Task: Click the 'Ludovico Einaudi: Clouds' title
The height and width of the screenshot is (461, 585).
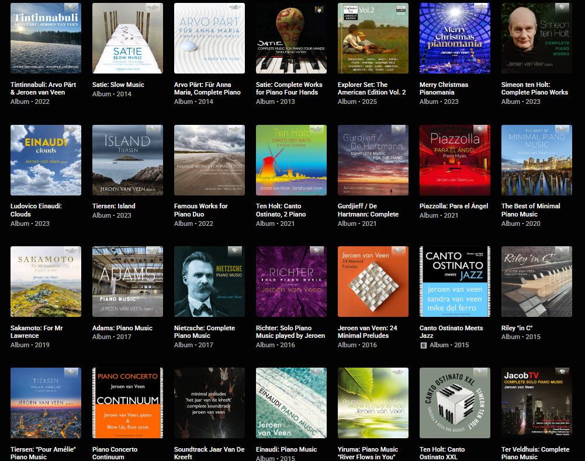Action: tap(36, 210)
